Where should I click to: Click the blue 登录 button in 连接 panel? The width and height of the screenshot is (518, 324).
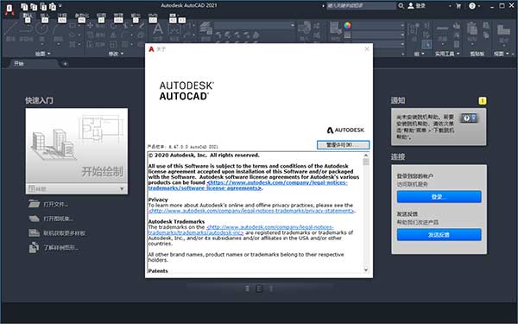coord(439,197)
